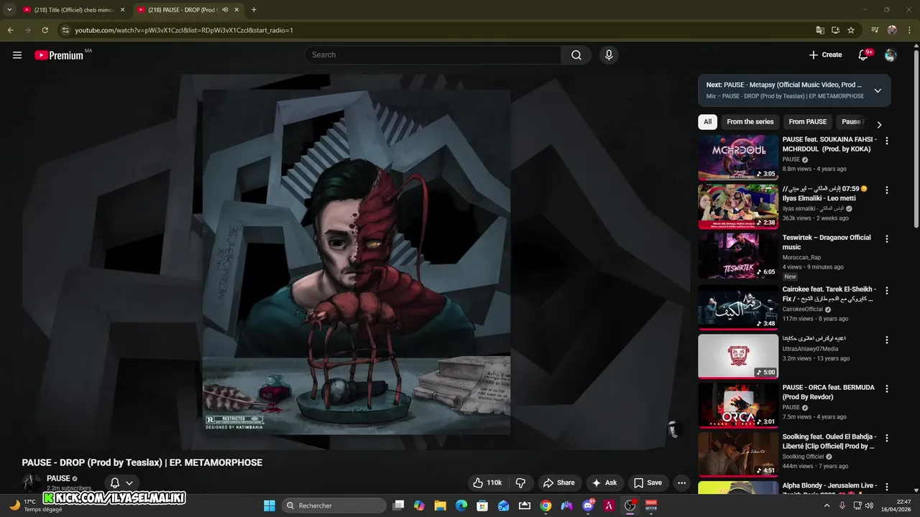View site information icon in address bar

point(65,30)
